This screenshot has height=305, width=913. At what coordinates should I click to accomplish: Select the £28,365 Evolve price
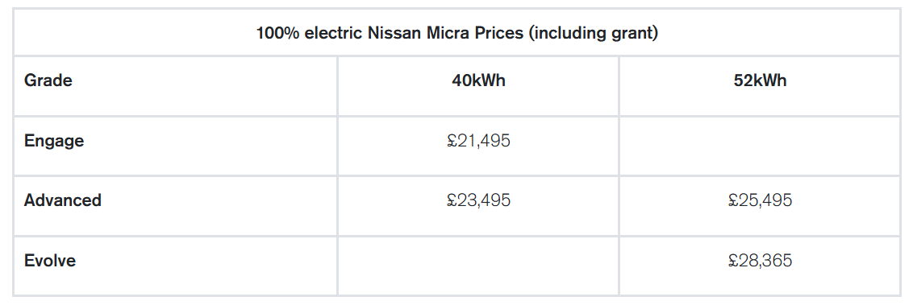760,260
